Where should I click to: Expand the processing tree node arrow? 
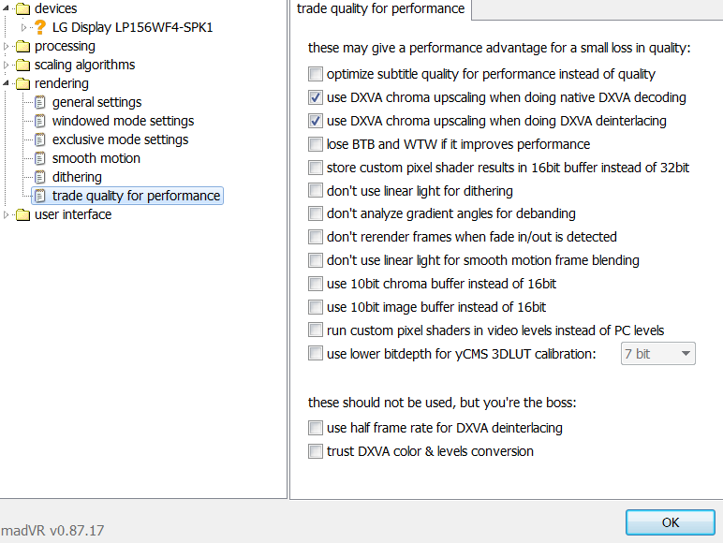6,46
